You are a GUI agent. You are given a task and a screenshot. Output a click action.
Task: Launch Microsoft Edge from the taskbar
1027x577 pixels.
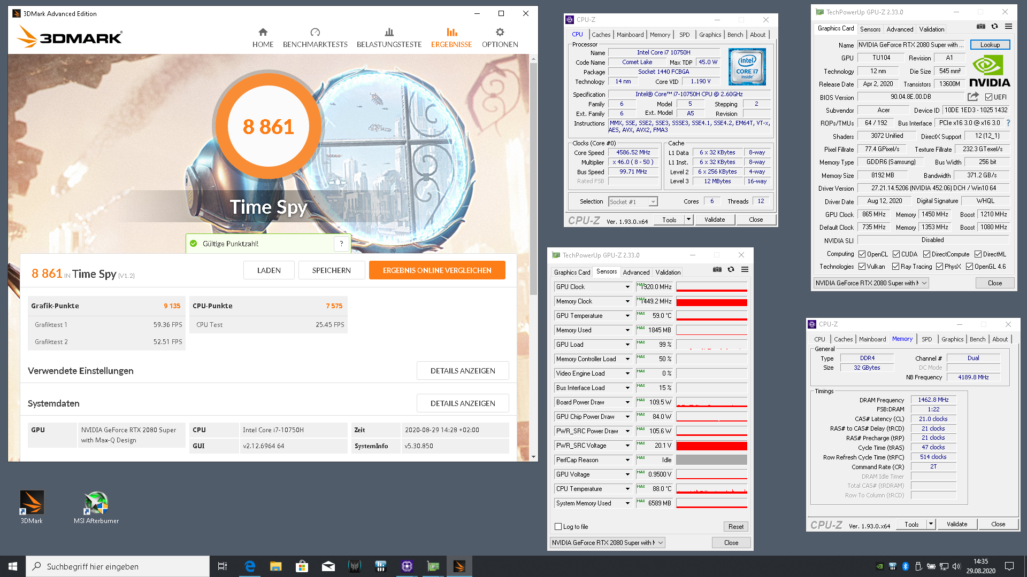click(249, 566)
